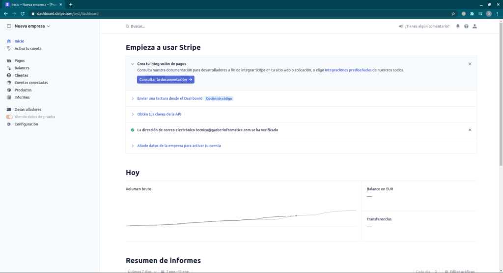Open Pagos in the sidebar
The height and width of the screenshot is (273, 503).
click(20, 61)
